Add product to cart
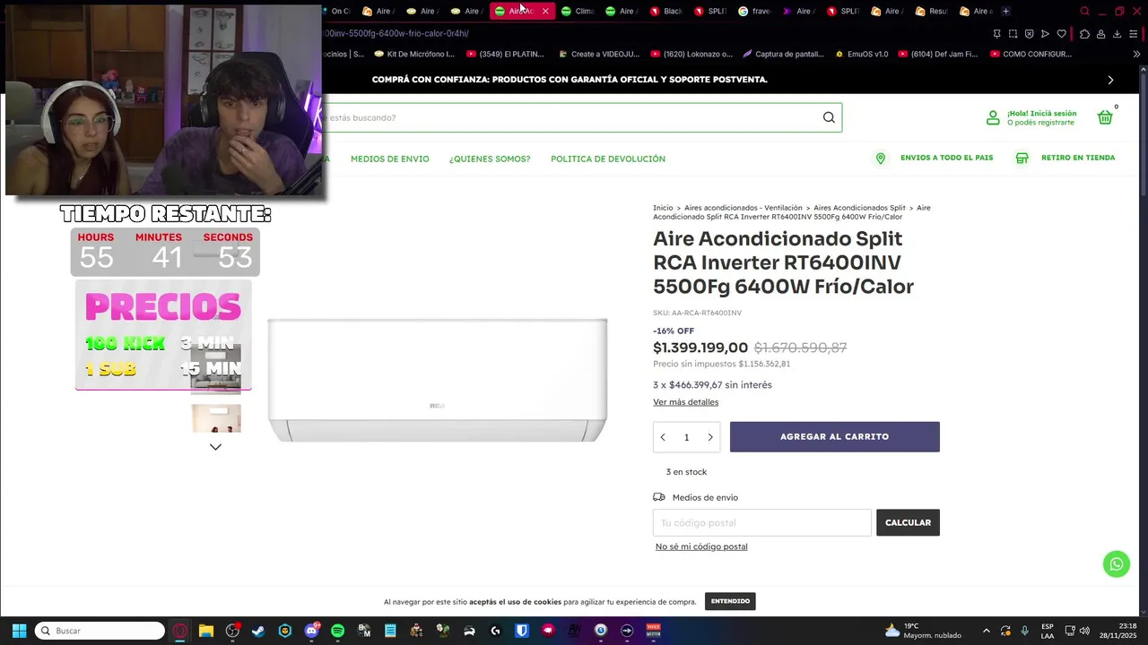 click(x=835, y=437)
